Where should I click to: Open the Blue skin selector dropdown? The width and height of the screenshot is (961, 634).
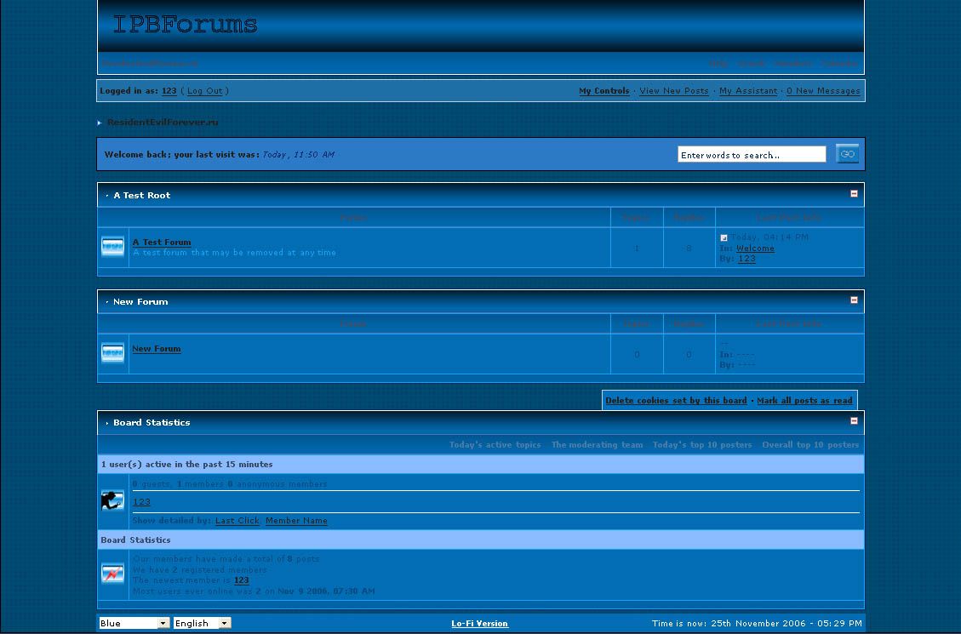[134, 623]
